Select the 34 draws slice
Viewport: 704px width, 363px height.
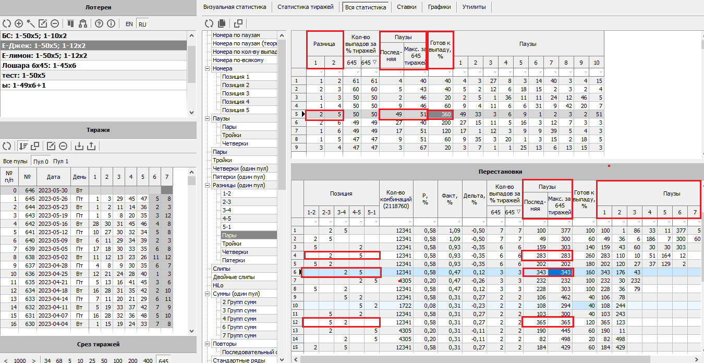(47, 360)
